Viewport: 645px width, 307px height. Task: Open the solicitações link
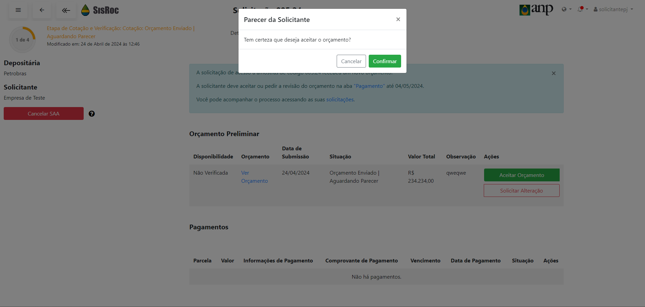click(x=340, y=100)
